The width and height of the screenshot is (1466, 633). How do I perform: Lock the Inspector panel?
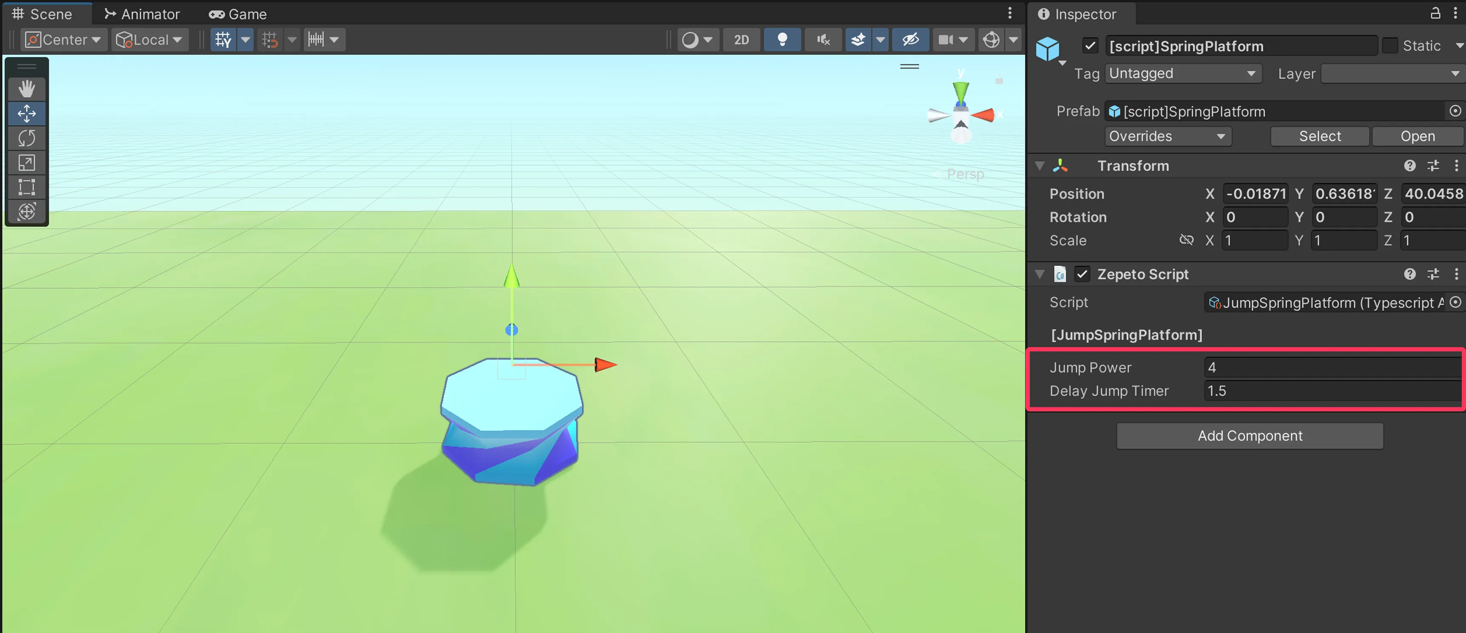1435,13
